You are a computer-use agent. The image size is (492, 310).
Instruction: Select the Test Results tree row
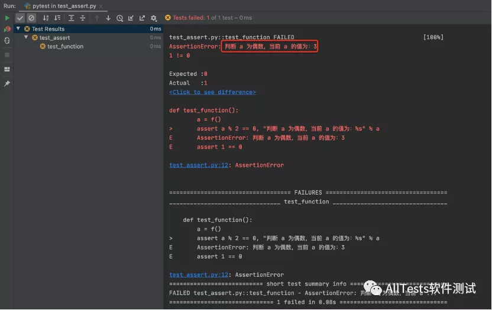point(89,29)
